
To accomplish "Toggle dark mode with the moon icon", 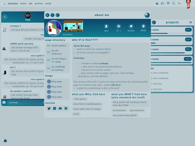I will click(x=157, y=4).
